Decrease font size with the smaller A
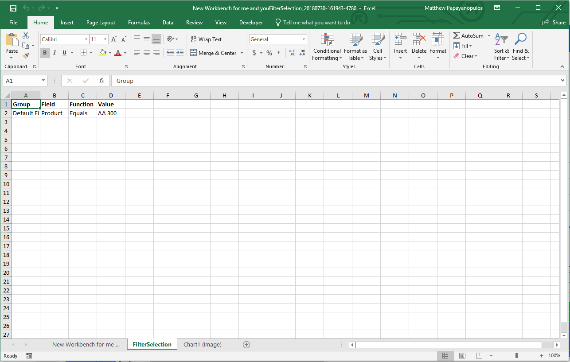Image resolution: width=570 pixels, height=362 pixels. (x=124, y=39)
